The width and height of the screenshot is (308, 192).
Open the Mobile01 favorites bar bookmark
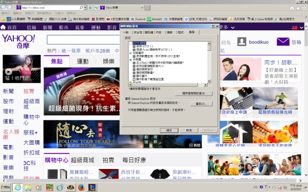click(x=154, y=19)
